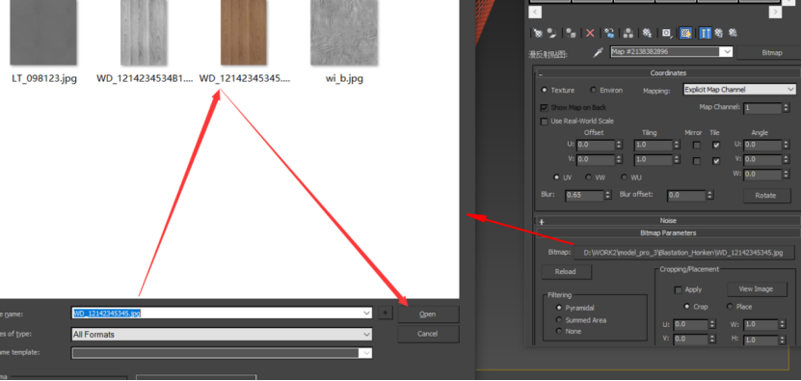Click the Open button in file dialog
This screenshot has width=801, height=381.
pos(428,314)
